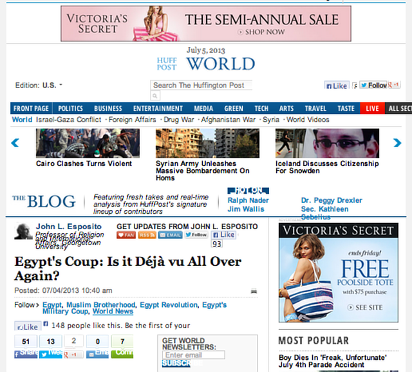Click THE BLOG logo heading
The width and height of the screenshot is (412, 372).
[44, 201]
